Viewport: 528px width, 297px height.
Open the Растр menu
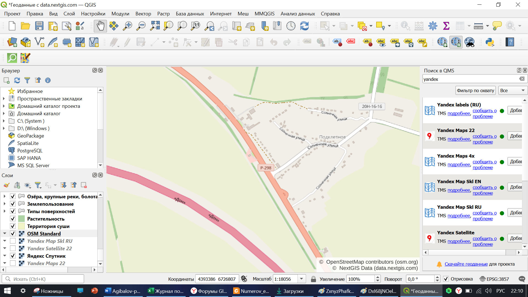click(163, 14)
